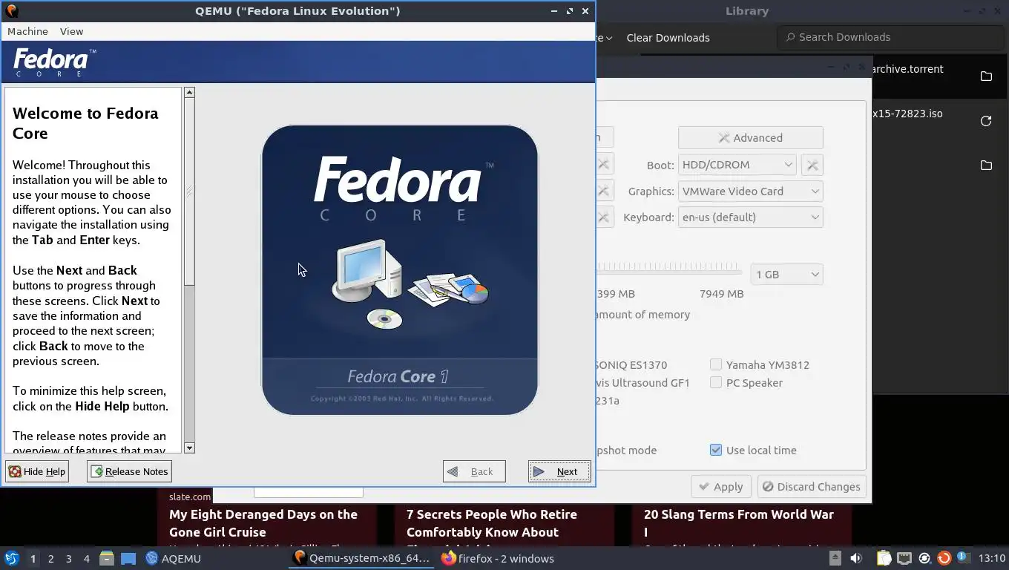Click tools icon button left of Keyboard label

click(604, 217)
